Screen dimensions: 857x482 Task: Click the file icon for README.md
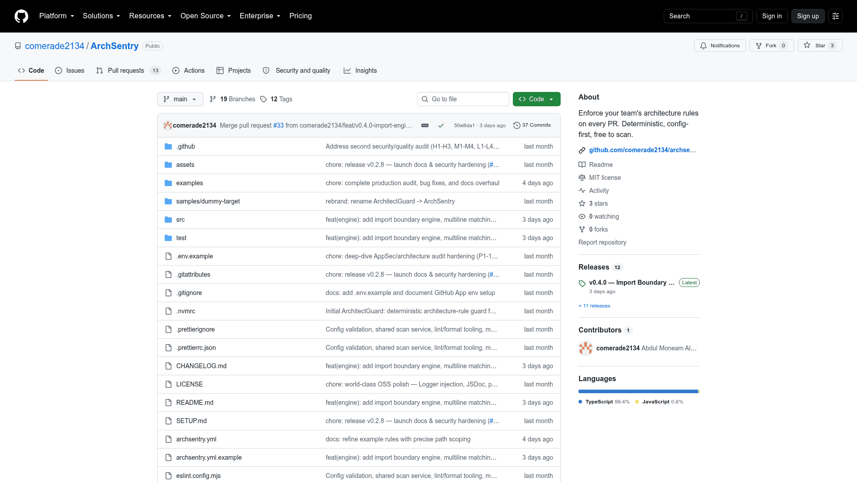pos(168,403)
